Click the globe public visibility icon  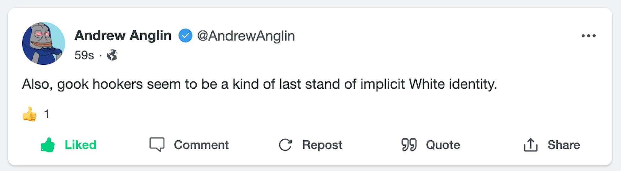[112, 55]
